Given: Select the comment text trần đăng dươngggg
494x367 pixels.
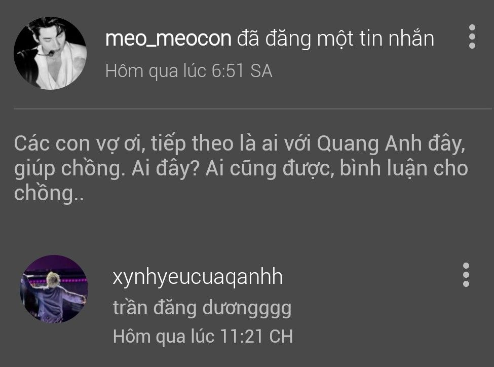Looking at the screenshot, I should [202, 308].
